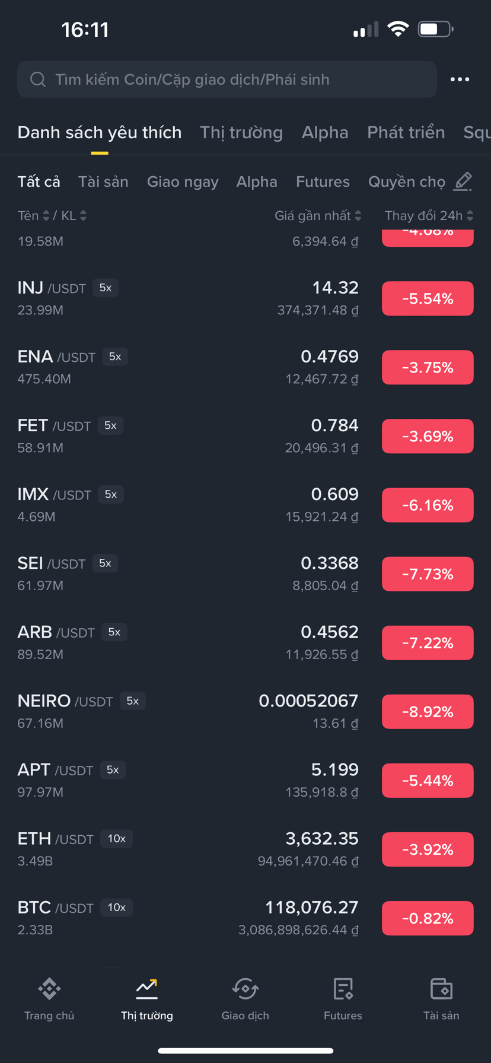Open Tài sản wallet icon
Screen dimensions: 491x1063
click(x=441, y=988)
